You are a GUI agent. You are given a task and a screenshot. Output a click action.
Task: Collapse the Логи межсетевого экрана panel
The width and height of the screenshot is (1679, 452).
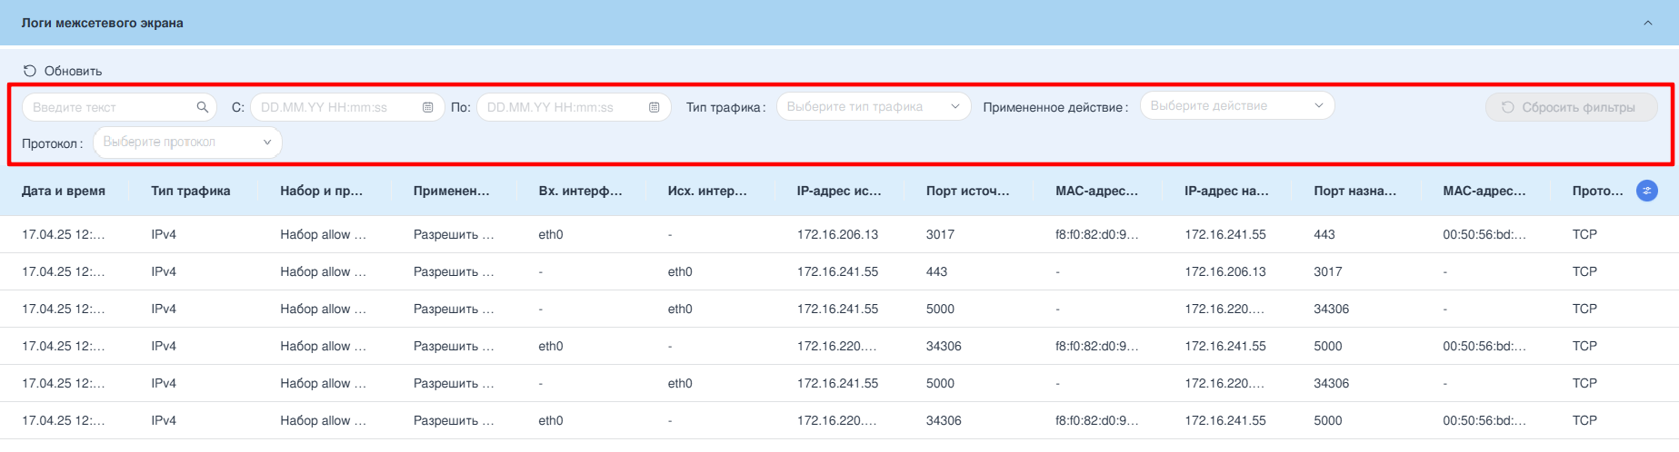coord(1647,23)
